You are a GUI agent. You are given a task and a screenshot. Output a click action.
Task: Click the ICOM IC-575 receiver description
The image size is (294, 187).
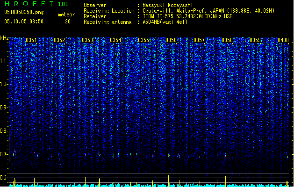187,16
